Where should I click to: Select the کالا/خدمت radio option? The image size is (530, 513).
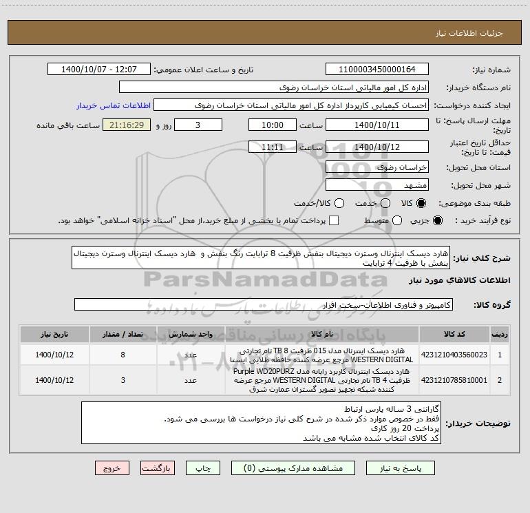tap(339, 203)
